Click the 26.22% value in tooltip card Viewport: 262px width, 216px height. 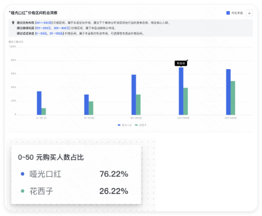(114, 191)
